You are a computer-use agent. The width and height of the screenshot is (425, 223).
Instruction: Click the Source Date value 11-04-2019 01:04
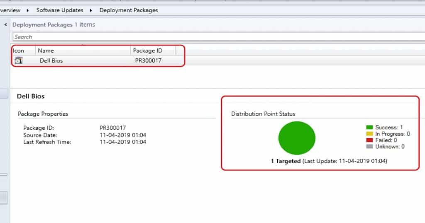(123, 135)
